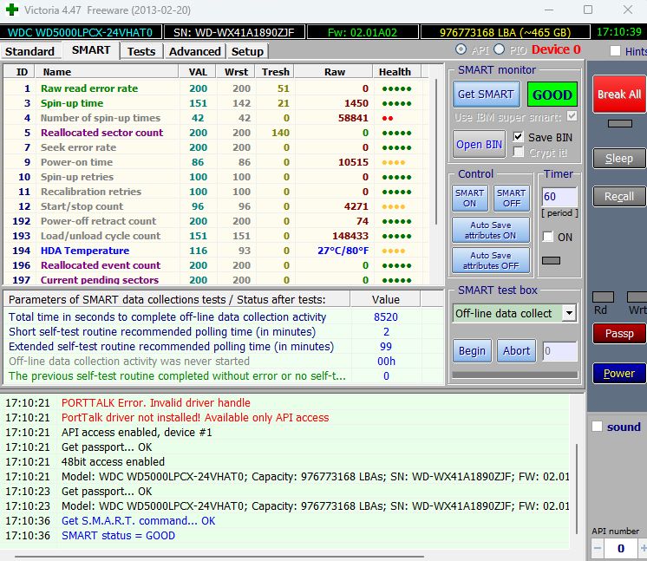
Task: Click the serial number SN display field
Action: coord(234,32)
